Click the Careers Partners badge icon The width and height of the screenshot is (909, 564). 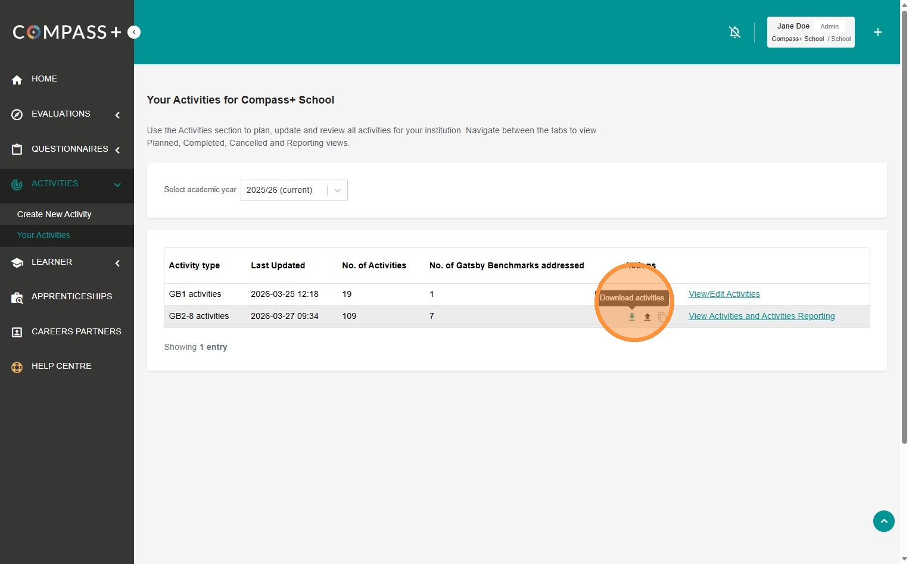[17, 333]
